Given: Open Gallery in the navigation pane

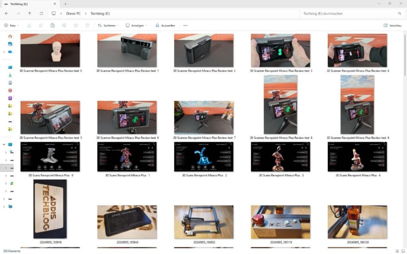Looking at the screenshot, I should tap(10, 44).
